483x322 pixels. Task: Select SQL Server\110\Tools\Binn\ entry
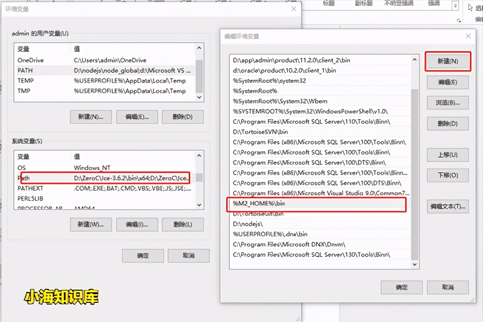coord(321,122)
